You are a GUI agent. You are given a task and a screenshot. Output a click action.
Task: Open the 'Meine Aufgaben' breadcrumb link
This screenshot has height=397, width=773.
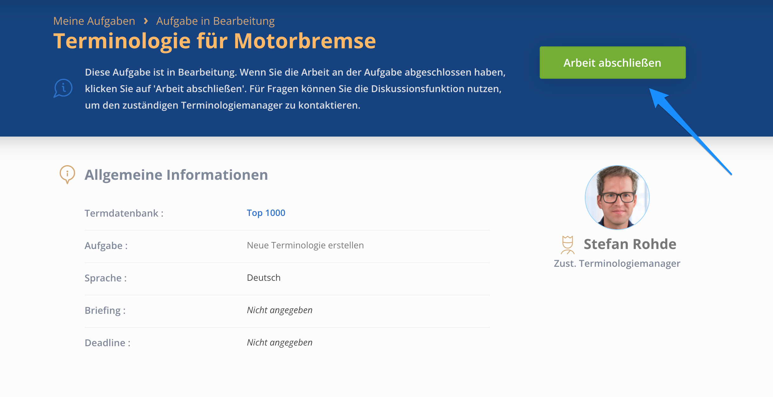(x=94, y=21)
